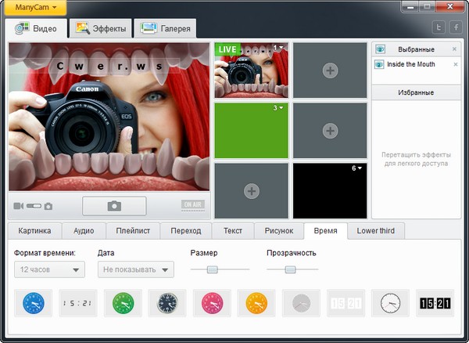Remove Inside the Mouth effect from list
This screenshot has height=343, width=469.
455,64
